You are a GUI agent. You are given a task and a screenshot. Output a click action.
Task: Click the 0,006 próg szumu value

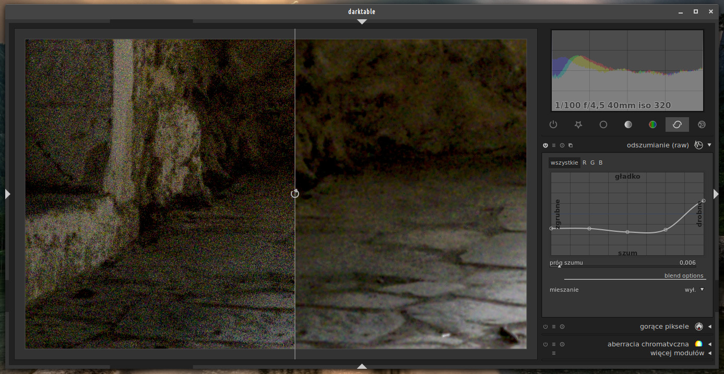click(687, 262)
